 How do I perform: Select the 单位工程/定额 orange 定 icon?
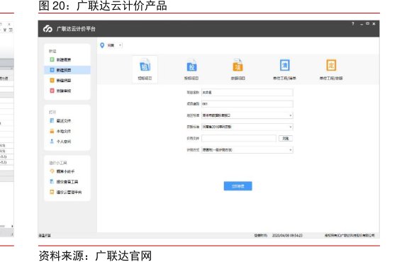click(331, 65)
